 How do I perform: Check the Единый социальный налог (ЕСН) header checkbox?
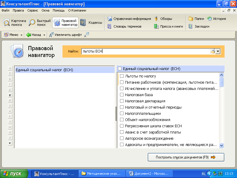[x=120, y=69]
